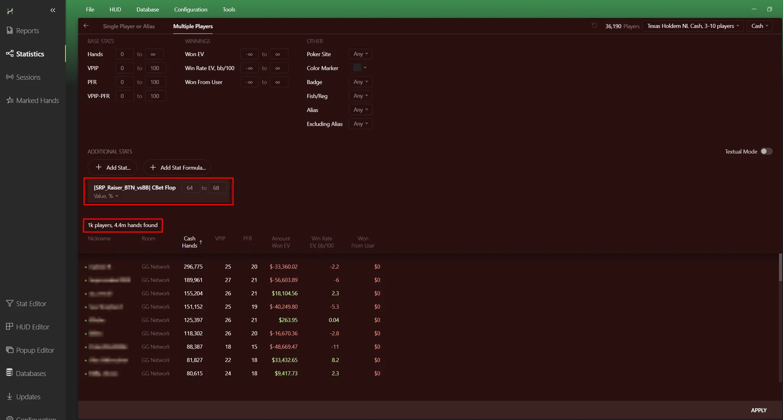Switch to the Single Player or Alias tab
783x420 pixels.
[128, 26]
